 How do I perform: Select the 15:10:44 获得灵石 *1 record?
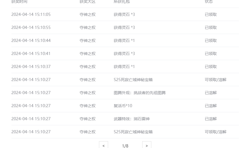click(x=125, y=41)
